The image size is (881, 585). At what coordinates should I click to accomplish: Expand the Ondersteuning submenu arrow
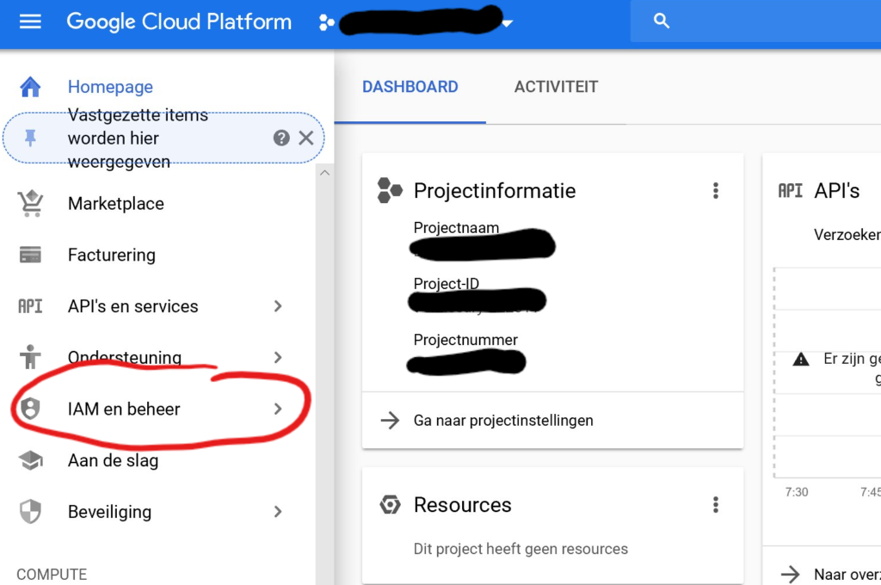coord(278,357)
